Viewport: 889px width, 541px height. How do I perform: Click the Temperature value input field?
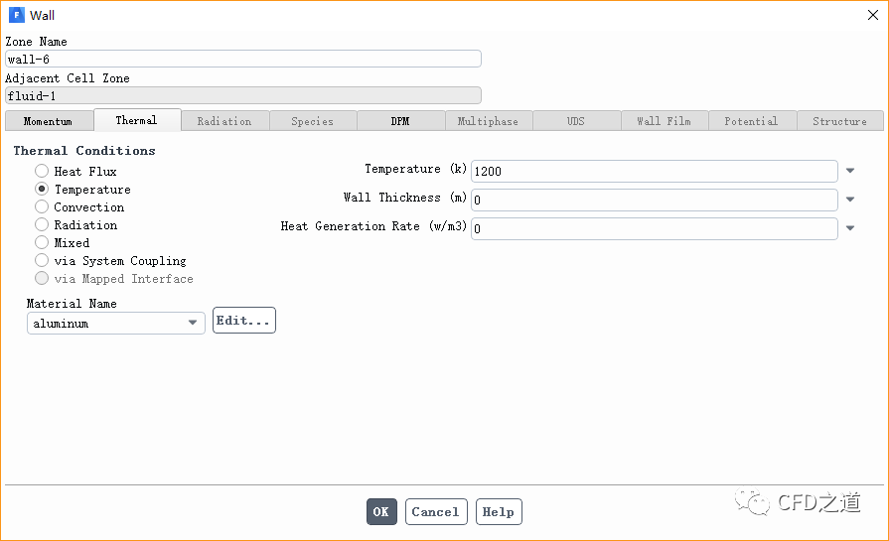click(x=654, y=171)
